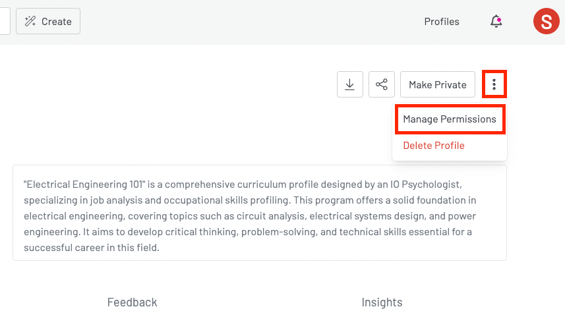Choose Delete Profile in the dropdown
This screenshot has width=565, height=311.
coord(434,146)
